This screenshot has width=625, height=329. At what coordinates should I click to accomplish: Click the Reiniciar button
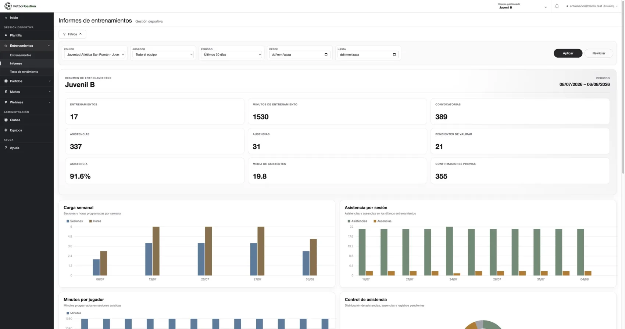click(599, 53)
